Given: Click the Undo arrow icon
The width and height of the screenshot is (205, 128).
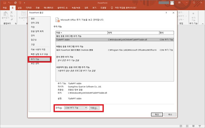Looking at the screenshot, I should (x=9, y=3).
